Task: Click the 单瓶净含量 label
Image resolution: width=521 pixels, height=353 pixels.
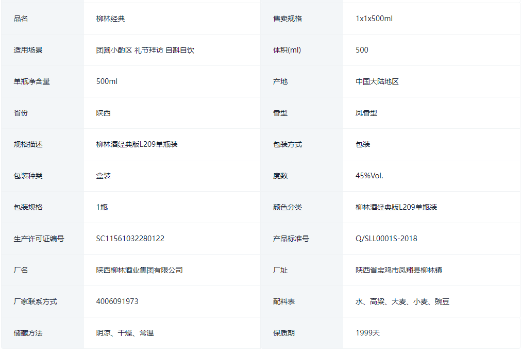Action: click(x=31, y=81)
